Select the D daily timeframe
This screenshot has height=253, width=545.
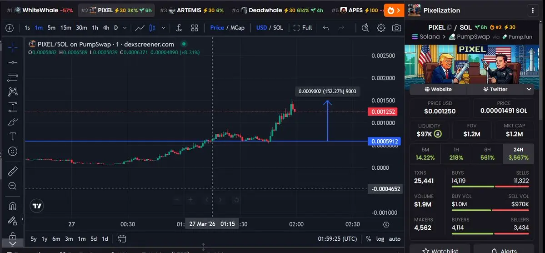[x=116, y=28]
